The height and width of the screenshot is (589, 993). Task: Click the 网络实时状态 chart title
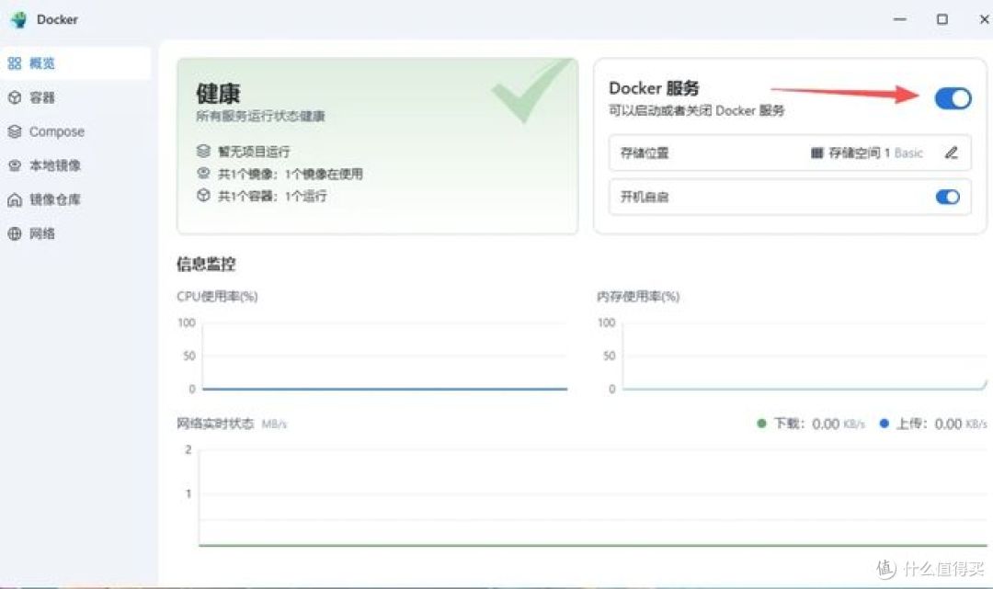[214, 424]
